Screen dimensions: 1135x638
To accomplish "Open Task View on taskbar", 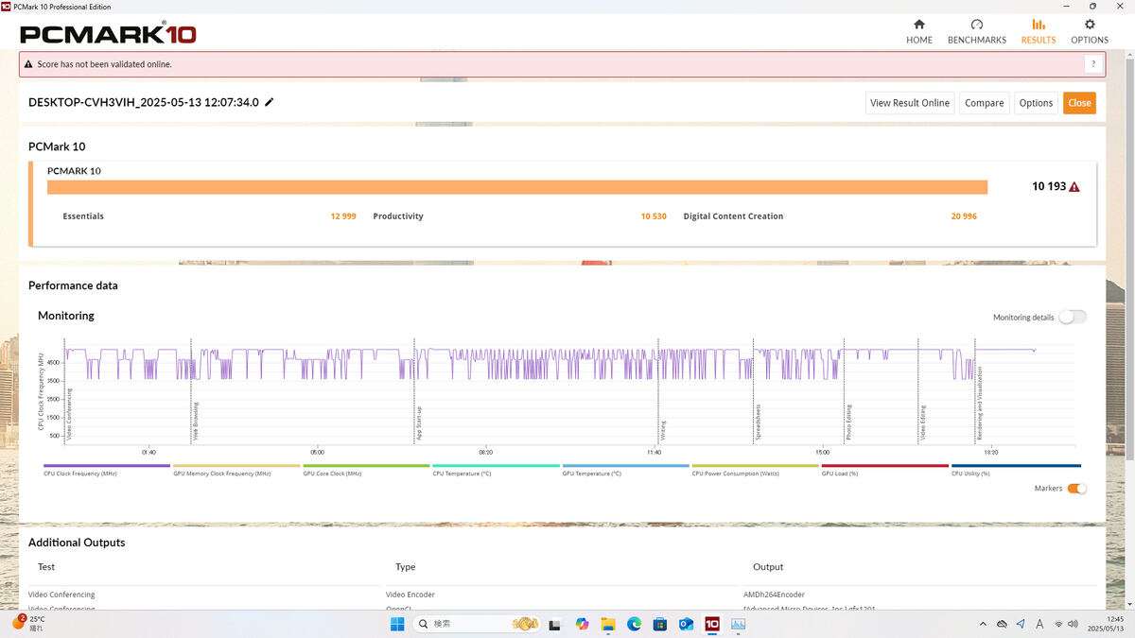I will (556, 624).
